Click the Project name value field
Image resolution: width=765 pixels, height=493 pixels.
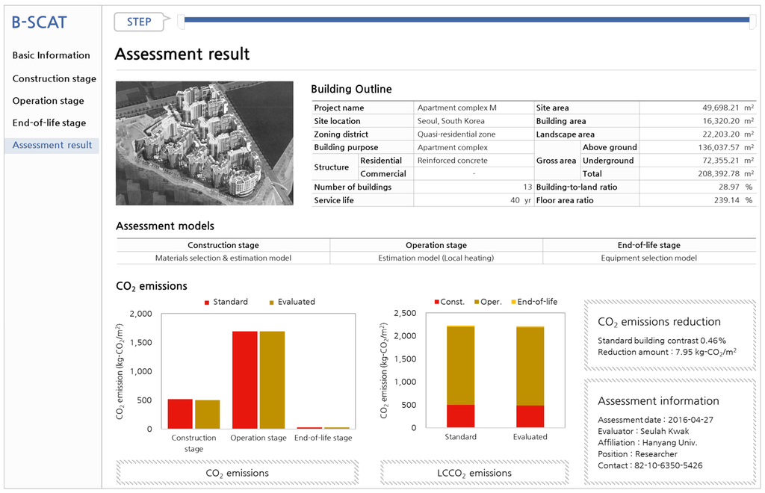(x=474, y=108)
